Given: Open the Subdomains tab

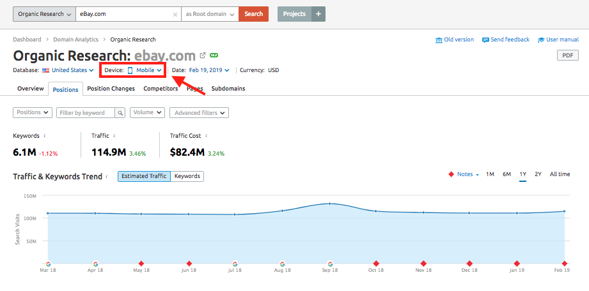Looking at the screenshot, I should 228,89.
